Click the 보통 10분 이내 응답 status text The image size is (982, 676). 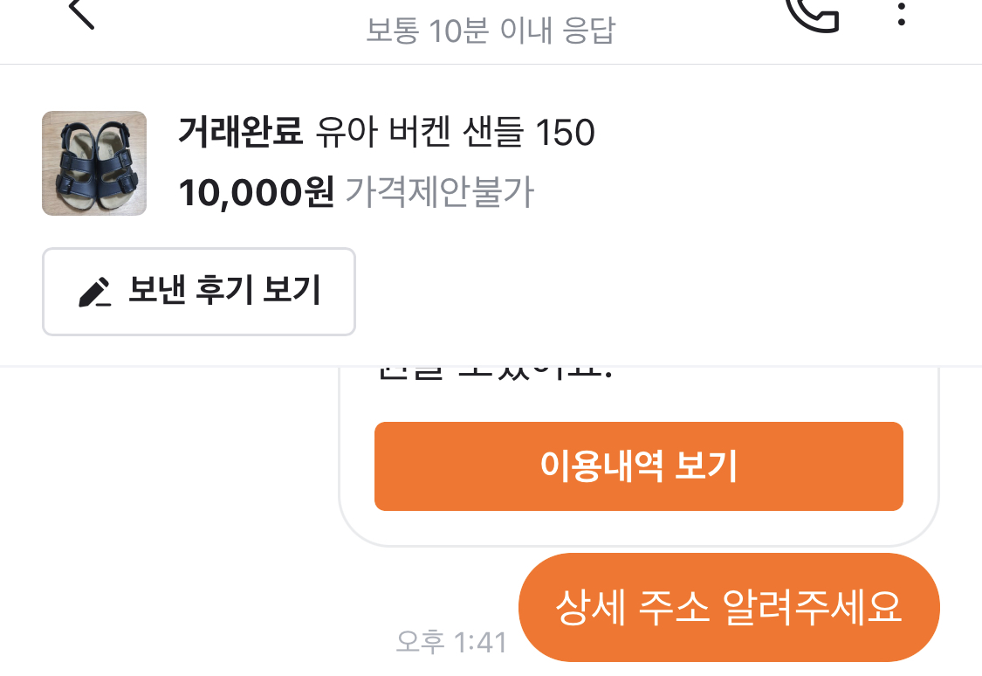[491, 31]
